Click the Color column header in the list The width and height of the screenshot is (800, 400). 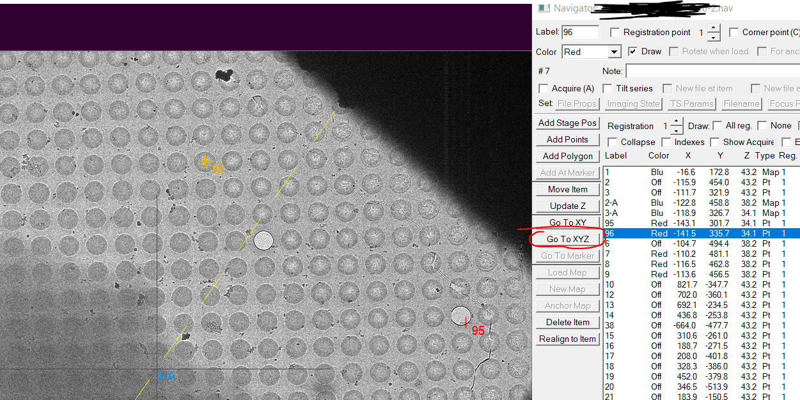[659, 156]
